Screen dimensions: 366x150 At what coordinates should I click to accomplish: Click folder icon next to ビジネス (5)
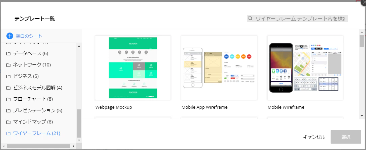tap(8, 76)
